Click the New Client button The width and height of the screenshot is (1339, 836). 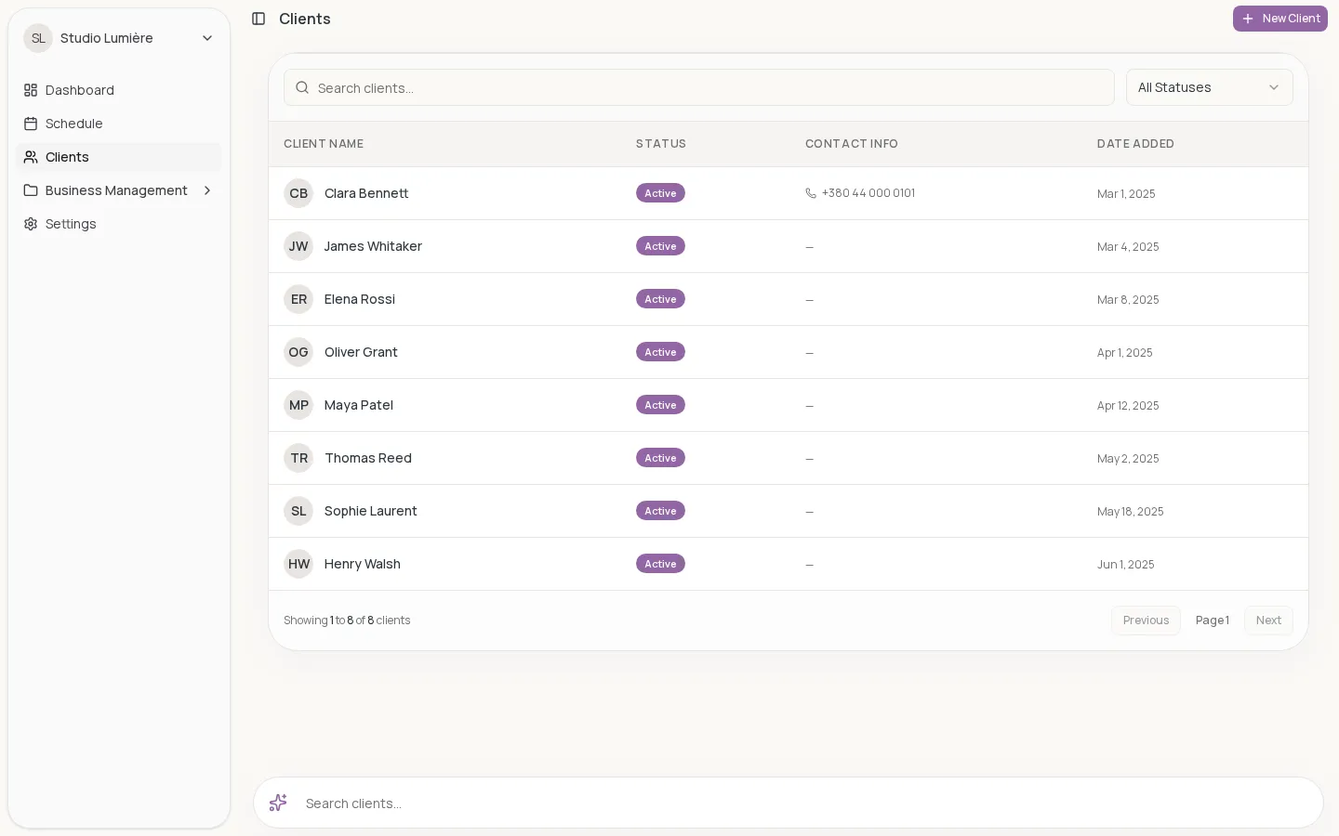point(1280,19)
